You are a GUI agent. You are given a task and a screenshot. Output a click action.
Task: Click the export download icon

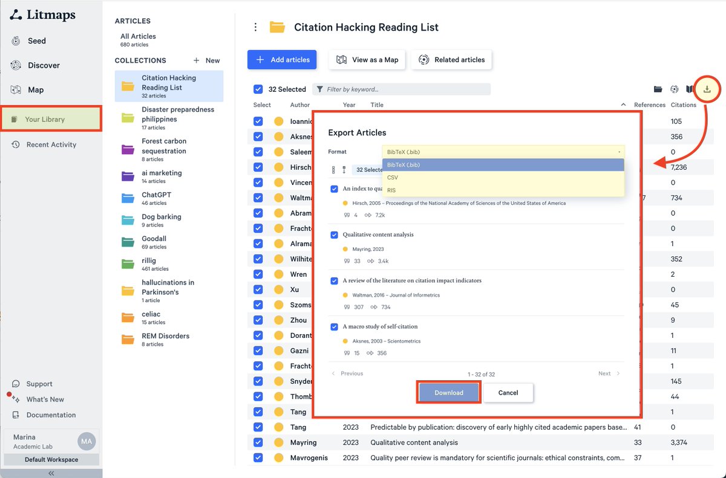707,89
